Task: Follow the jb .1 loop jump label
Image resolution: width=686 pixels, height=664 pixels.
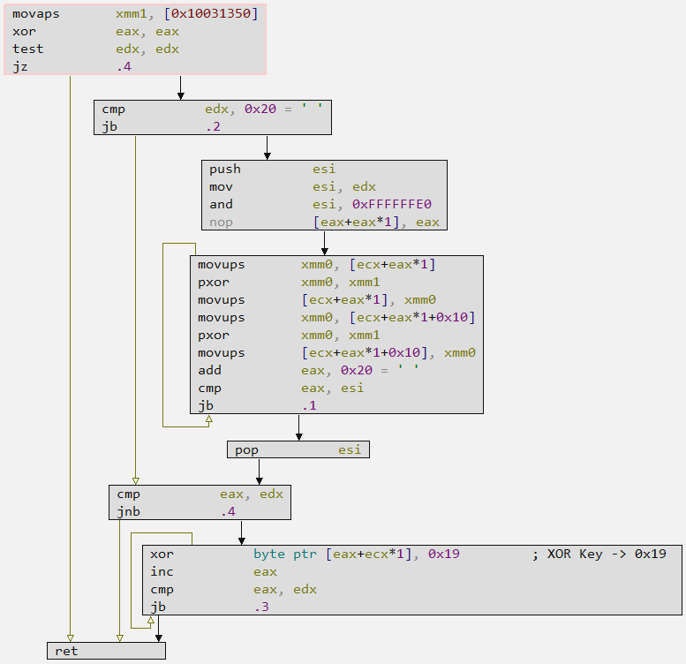Action: tap(308, 406)
